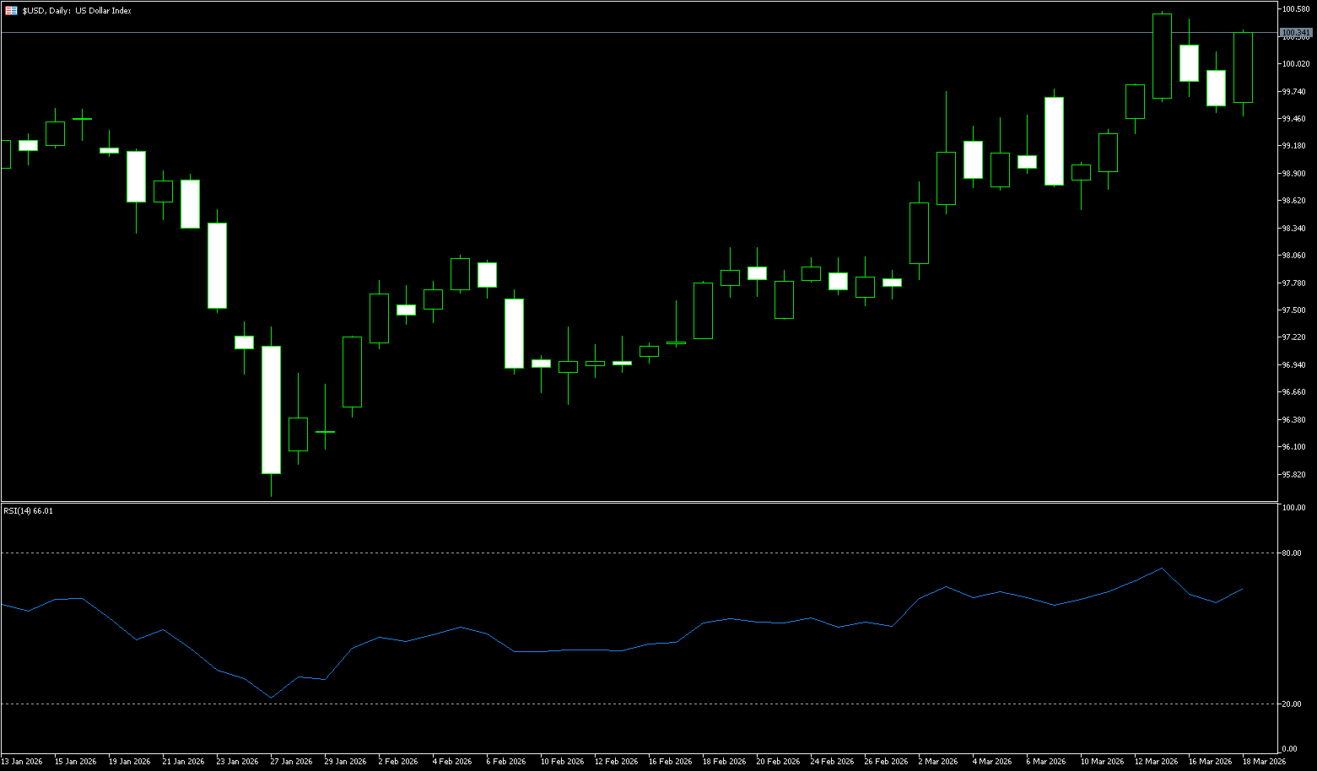The height and width of the screenshot is (771, 1317).
Task: Click the 16 Feb 2026 date label
Action: point(670,761)
